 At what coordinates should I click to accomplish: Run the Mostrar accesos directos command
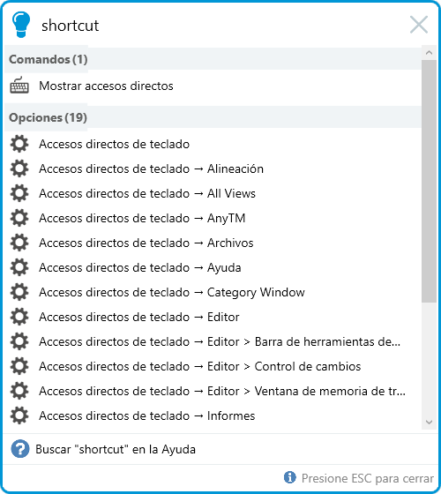pos(106,86)
